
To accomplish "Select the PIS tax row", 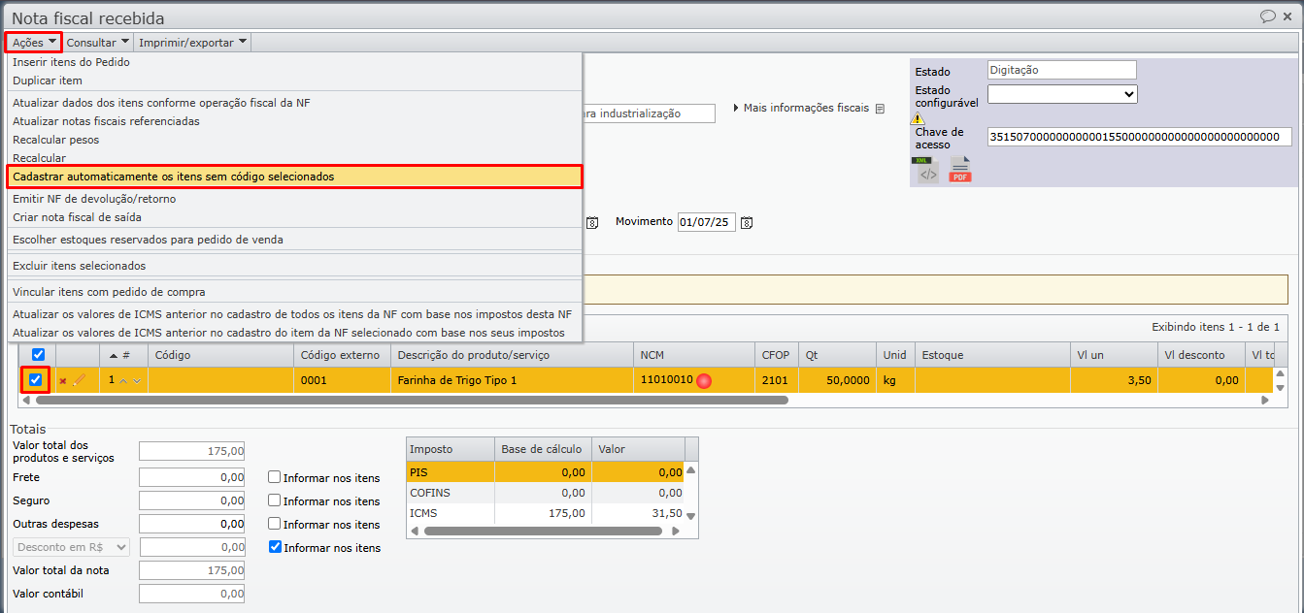I will tap(546, 471).
